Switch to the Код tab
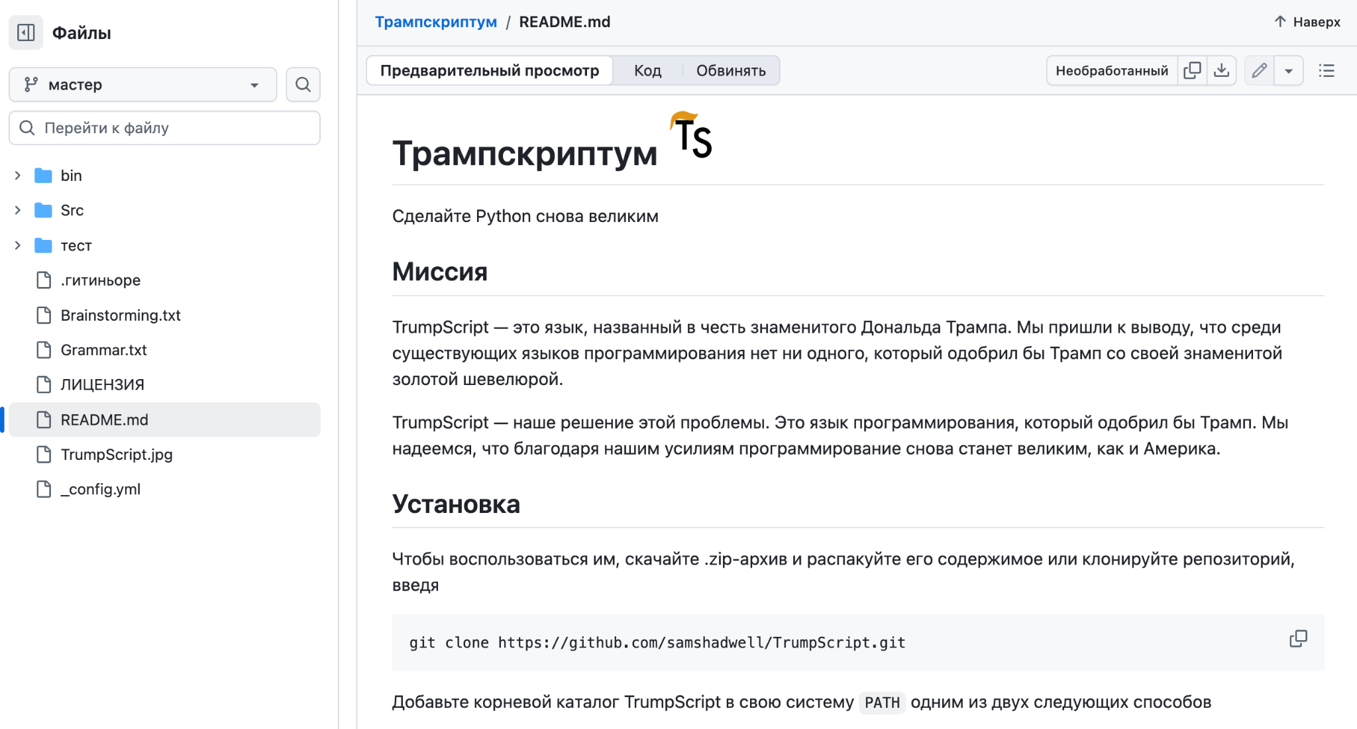The image size is (1357, 729). (647, 70)
